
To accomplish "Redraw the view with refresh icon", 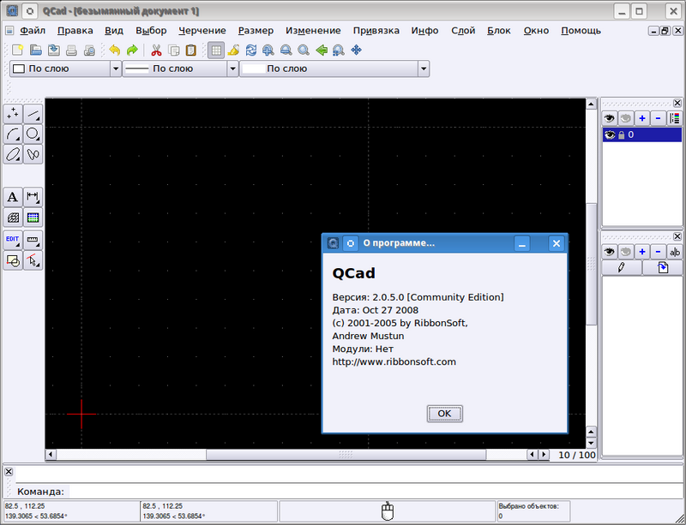I will [x=251, y=51].
